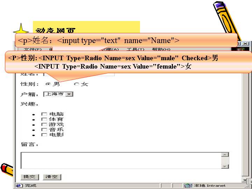Open the 文件(F) menu
The image size is (252, 189).
(33, 50)
